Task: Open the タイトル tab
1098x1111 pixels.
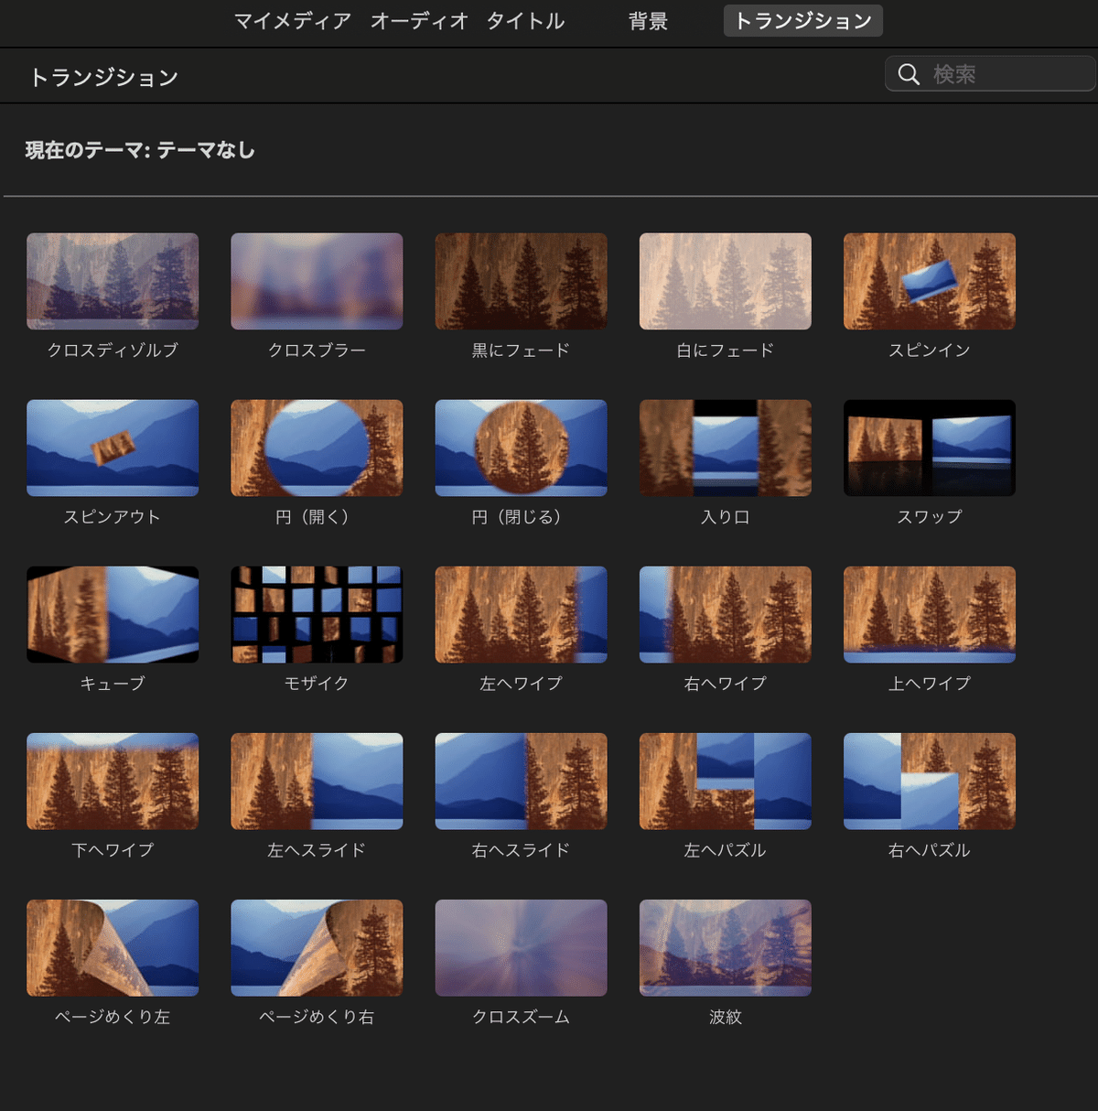Action: pos(525,21)
